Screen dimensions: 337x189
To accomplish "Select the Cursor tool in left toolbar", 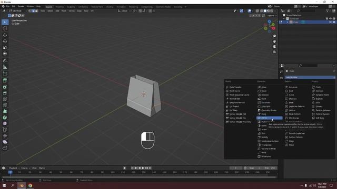I will [5, 28].
